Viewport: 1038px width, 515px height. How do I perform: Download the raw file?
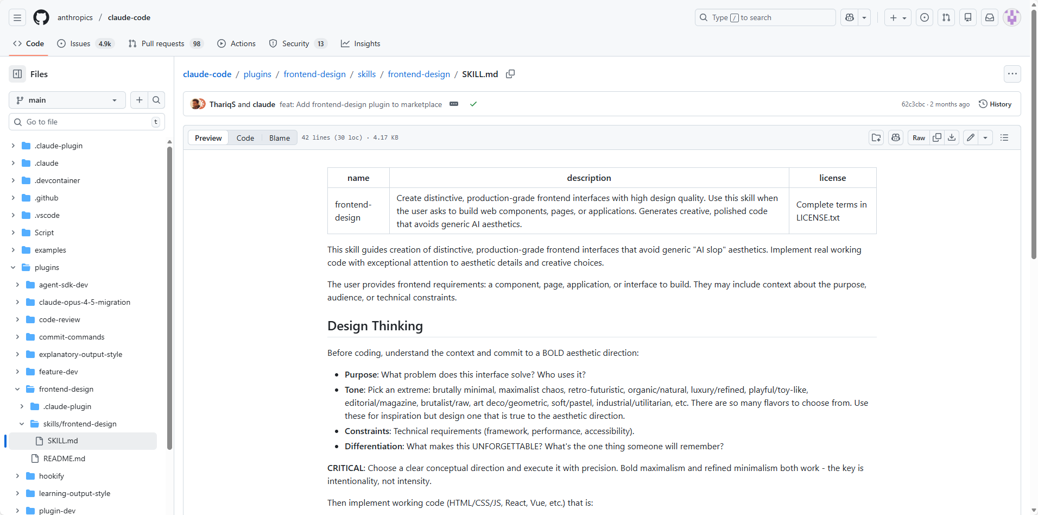click(x=952, y=138)
